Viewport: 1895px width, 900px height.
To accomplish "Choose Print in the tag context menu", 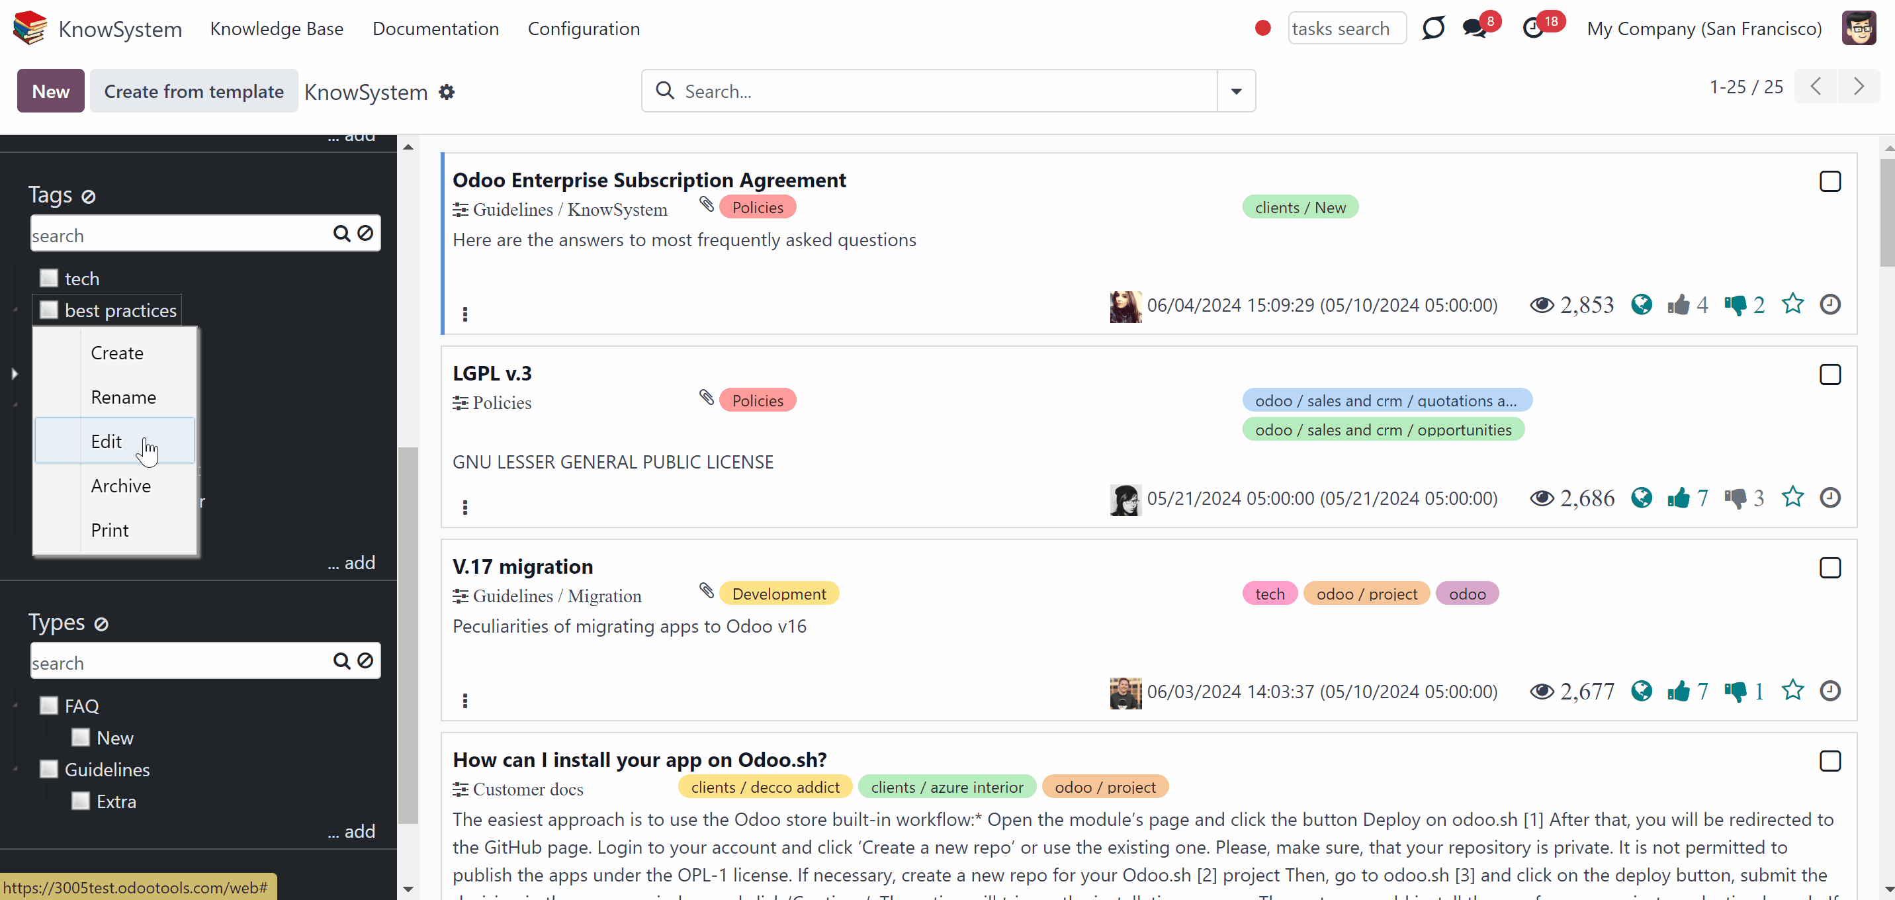I will [x=116, y=529].
